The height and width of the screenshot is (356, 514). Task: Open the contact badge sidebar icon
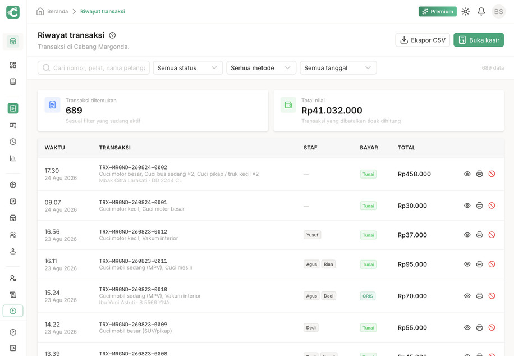13,202
